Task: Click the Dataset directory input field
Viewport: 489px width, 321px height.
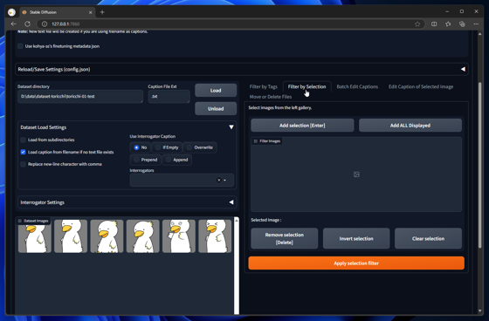Action: [80, 96]
